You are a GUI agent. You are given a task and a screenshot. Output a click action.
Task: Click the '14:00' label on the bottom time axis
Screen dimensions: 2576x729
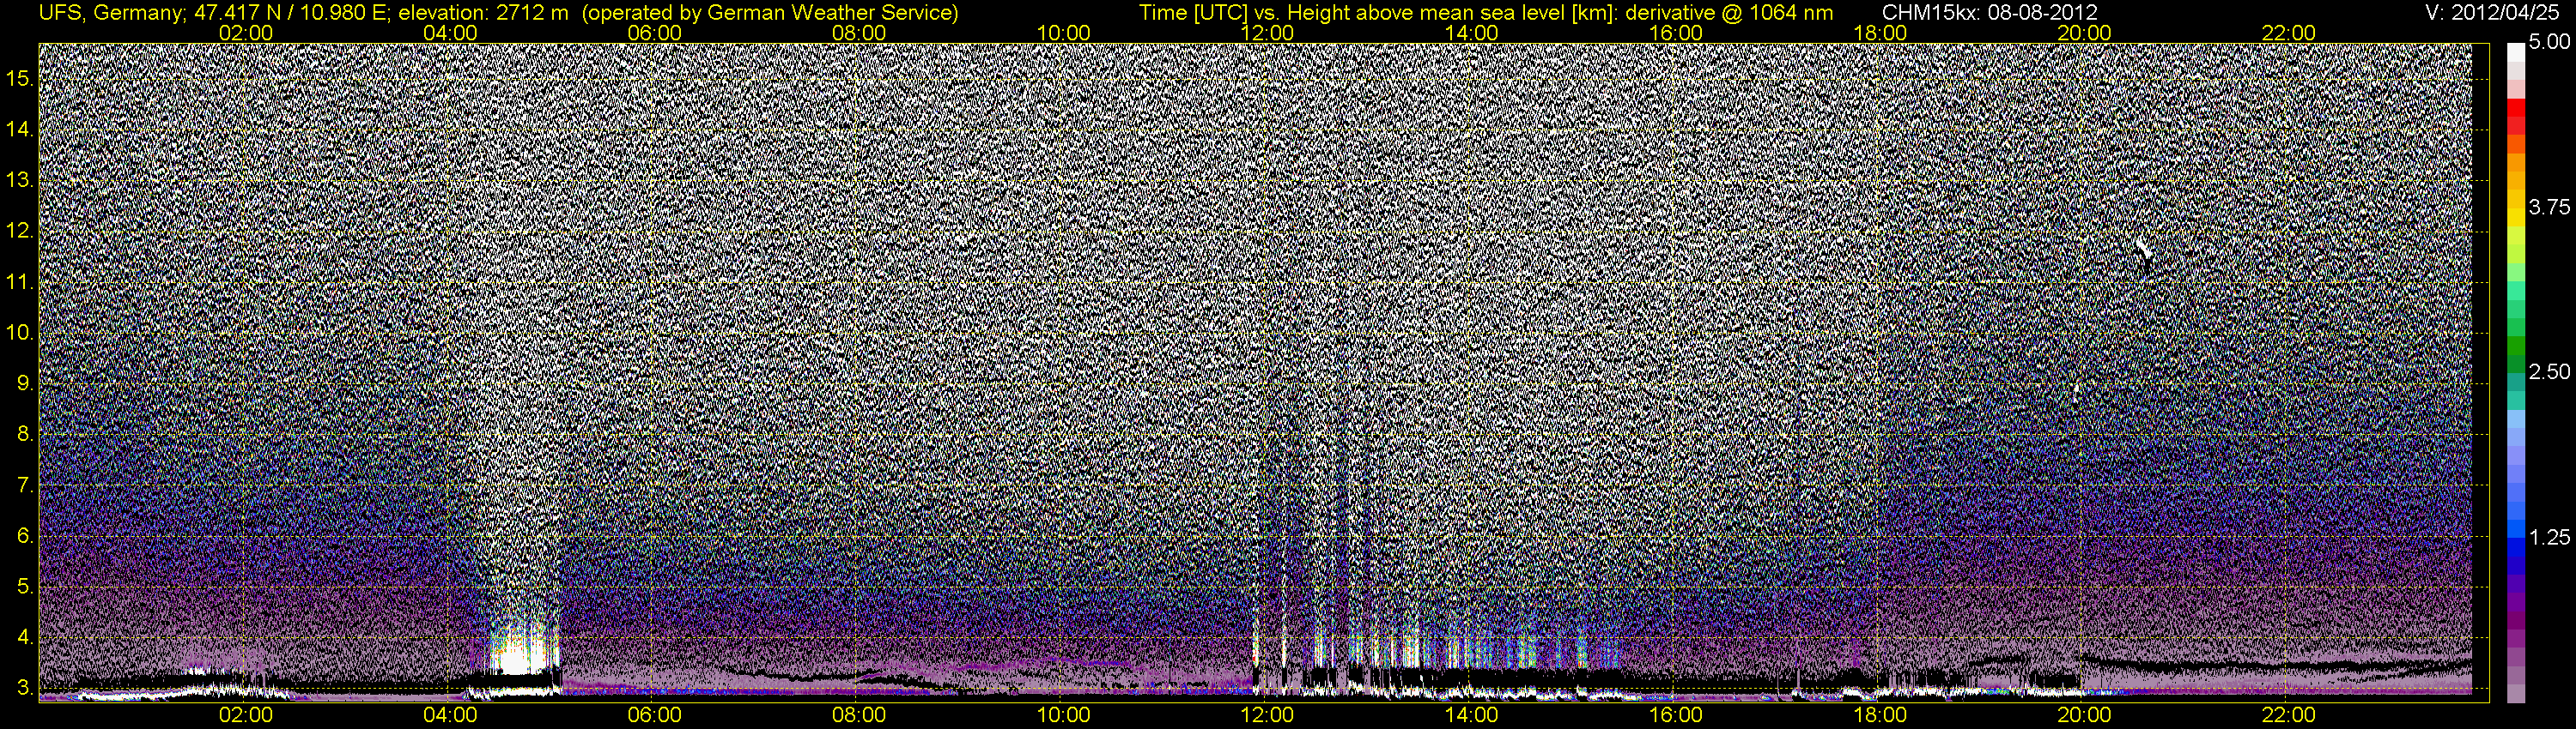tap(1472, 715)
